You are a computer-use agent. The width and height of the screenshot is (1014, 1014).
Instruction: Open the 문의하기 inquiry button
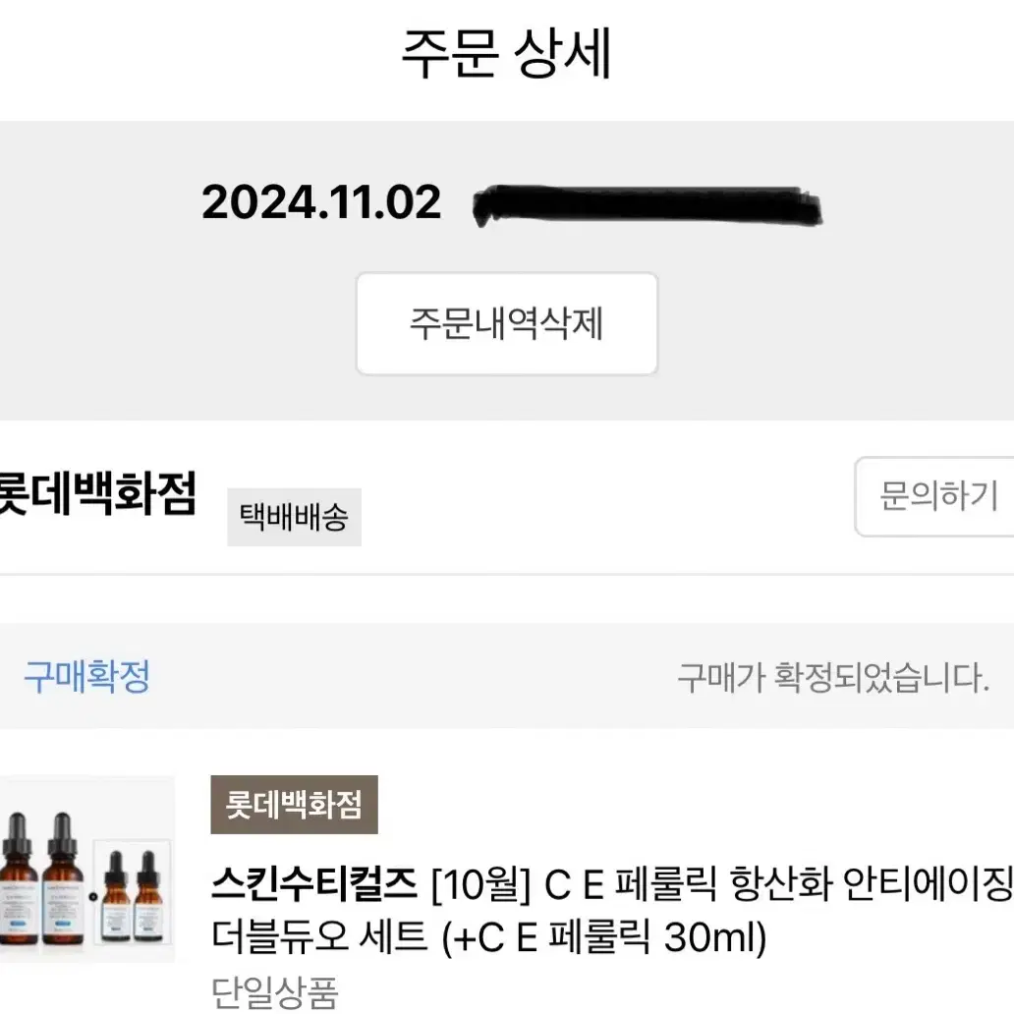pyautogui.click(x=935, y=496)
